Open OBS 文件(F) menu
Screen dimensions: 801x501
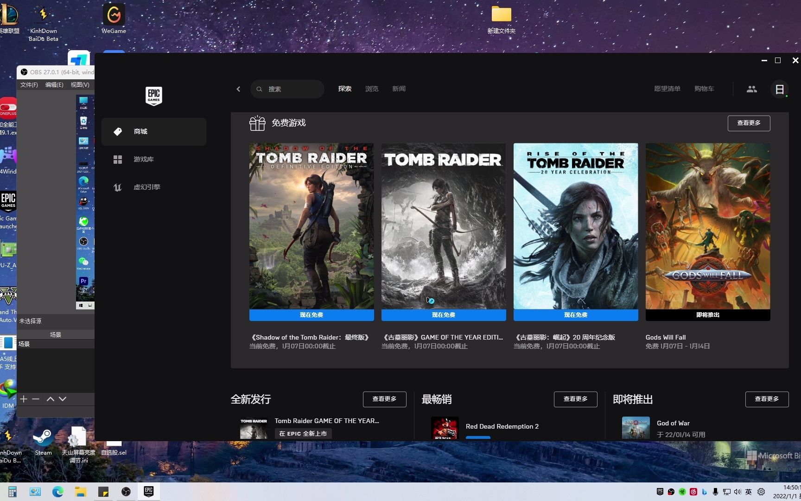tap(29, 85)
